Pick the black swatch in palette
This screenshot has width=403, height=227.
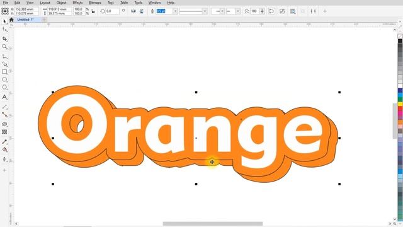point(400,41)
